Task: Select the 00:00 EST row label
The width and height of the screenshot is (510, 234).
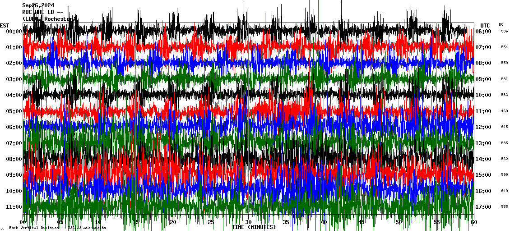Action: tap(14, 32)
